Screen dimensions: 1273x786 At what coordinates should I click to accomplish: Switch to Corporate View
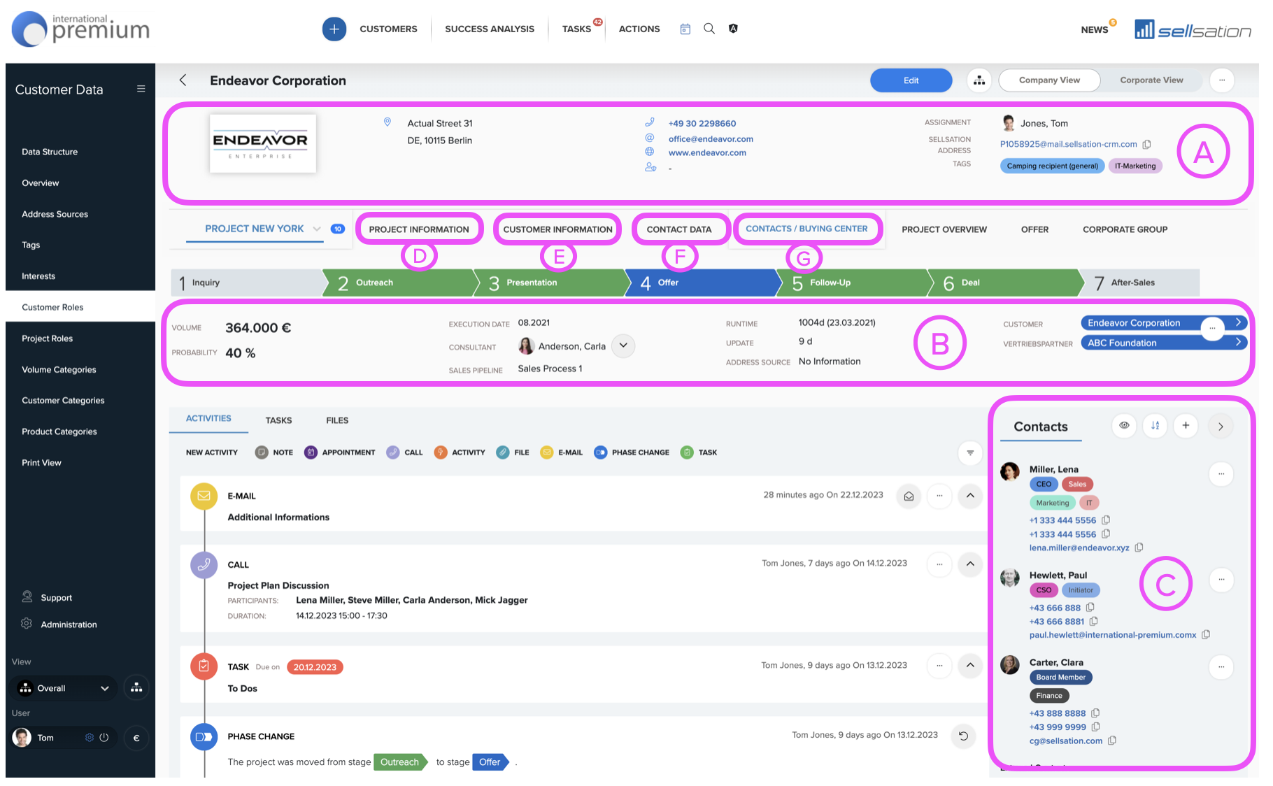pos(1151,80)
